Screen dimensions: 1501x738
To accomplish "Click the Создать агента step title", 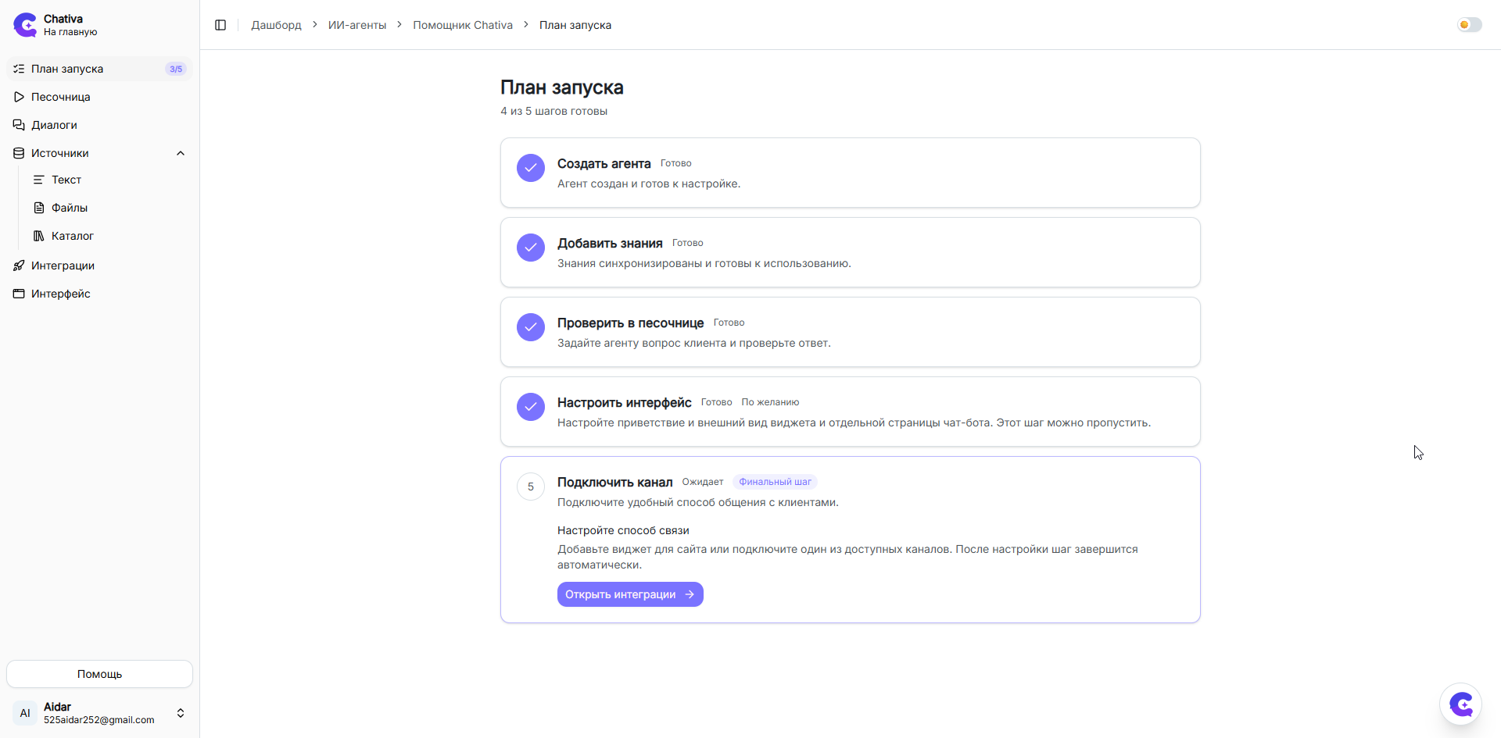I will (x=604, y=163).
